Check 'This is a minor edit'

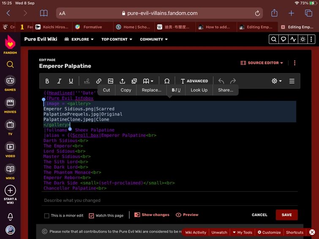(x=46, y=215)
